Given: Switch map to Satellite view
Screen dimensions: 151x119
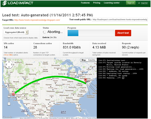Looking at the screenshot, I should click(92, 60).
